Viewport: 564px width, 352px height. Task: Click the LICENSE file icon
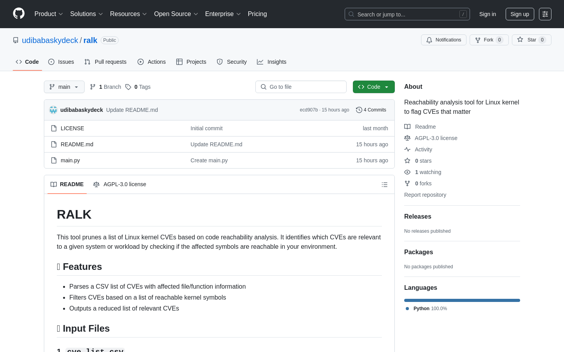54,128
